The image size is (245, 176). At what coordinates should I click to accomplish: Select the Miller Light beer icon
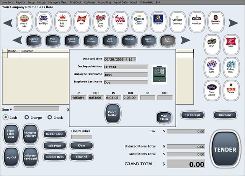[212, 68]
